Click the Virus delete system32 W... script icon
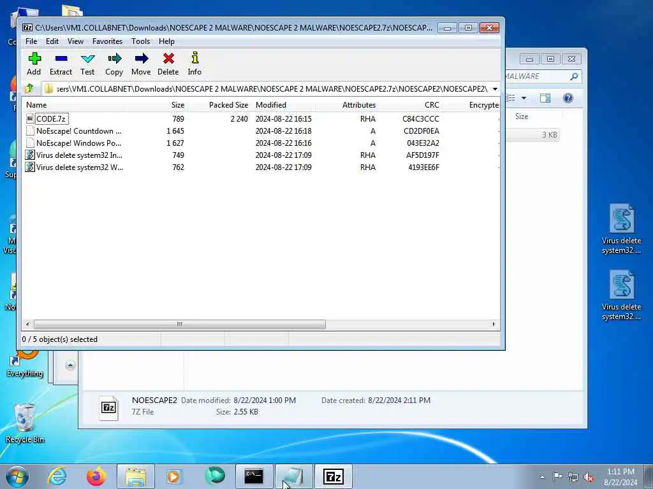The image size is (653, 489). click(30, 167)
